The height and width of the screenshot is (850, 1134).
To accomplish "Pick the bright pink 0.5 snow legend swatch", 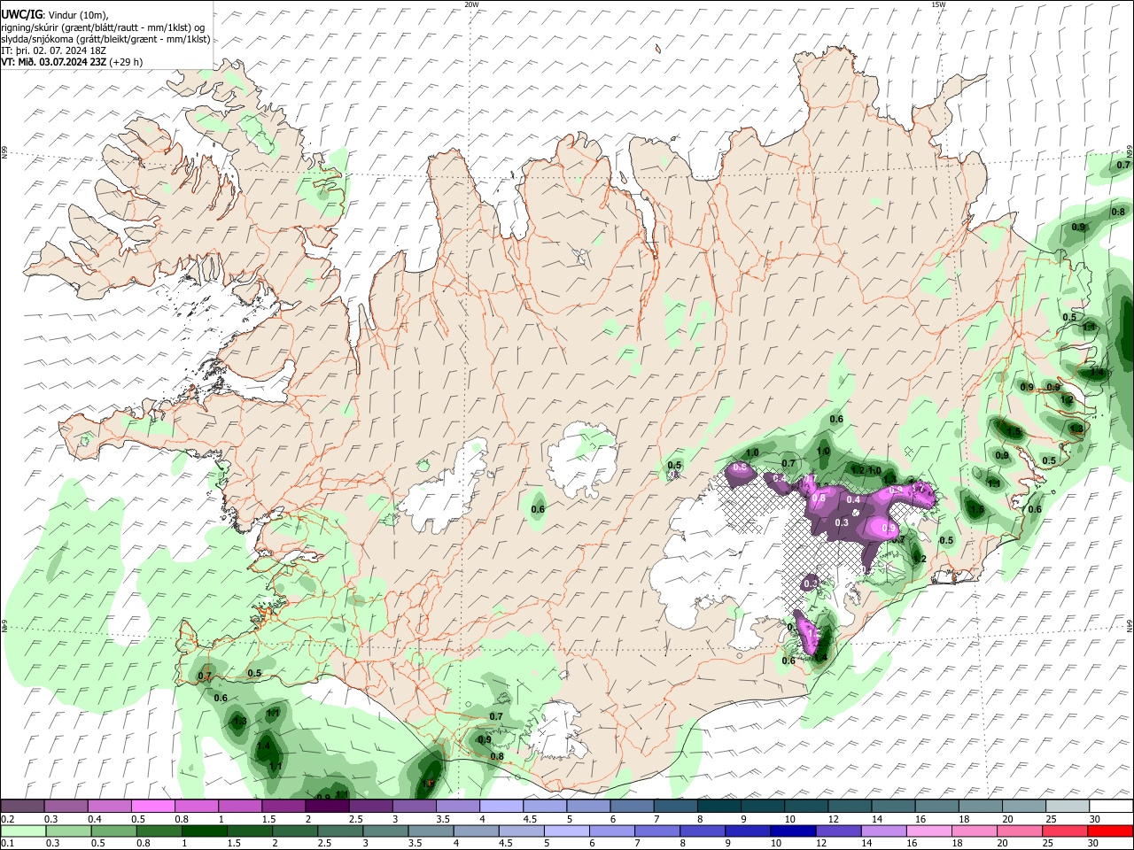I will tap(152, 807).
